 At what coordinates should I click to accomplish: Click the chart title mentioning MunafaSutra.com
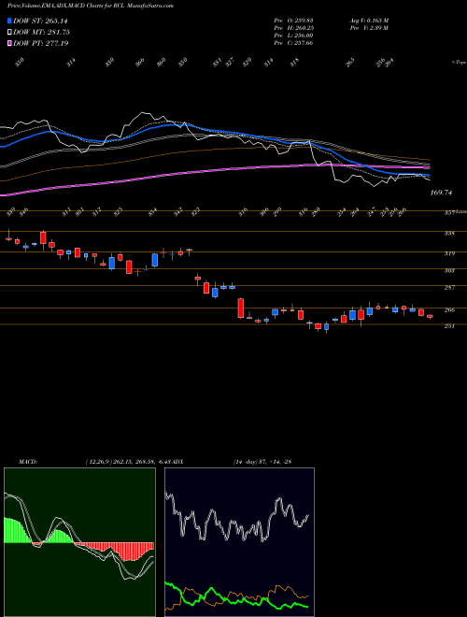coord(91,6)
